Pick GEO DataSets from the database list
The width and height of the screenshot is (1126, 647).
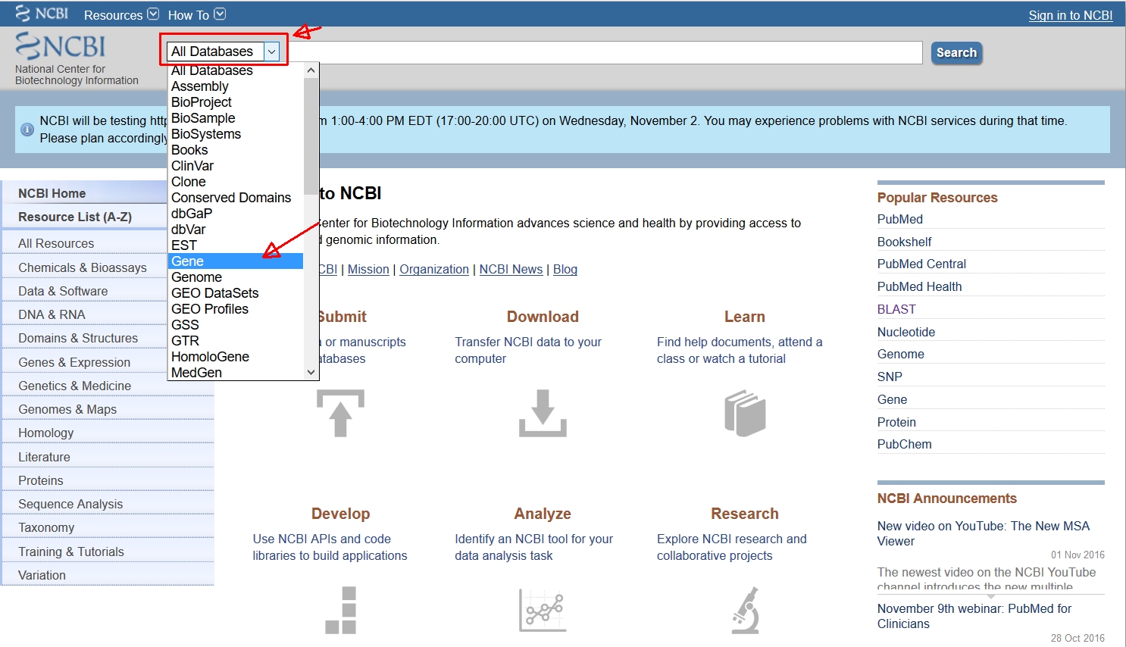click(235, 293)
